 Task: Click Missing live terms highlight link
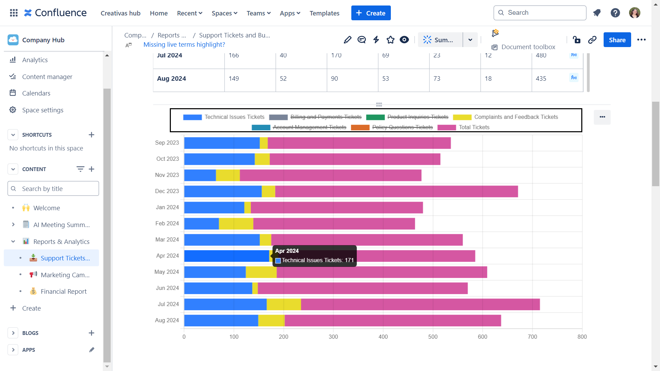[184, 45]
